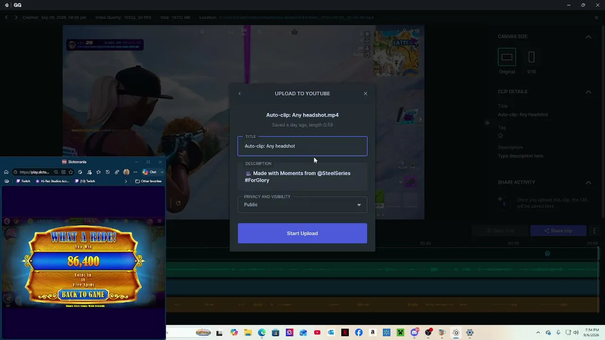Open SteelSeries GG from the taskbar
The image size is (605, 340).
(x=456, y=333)
